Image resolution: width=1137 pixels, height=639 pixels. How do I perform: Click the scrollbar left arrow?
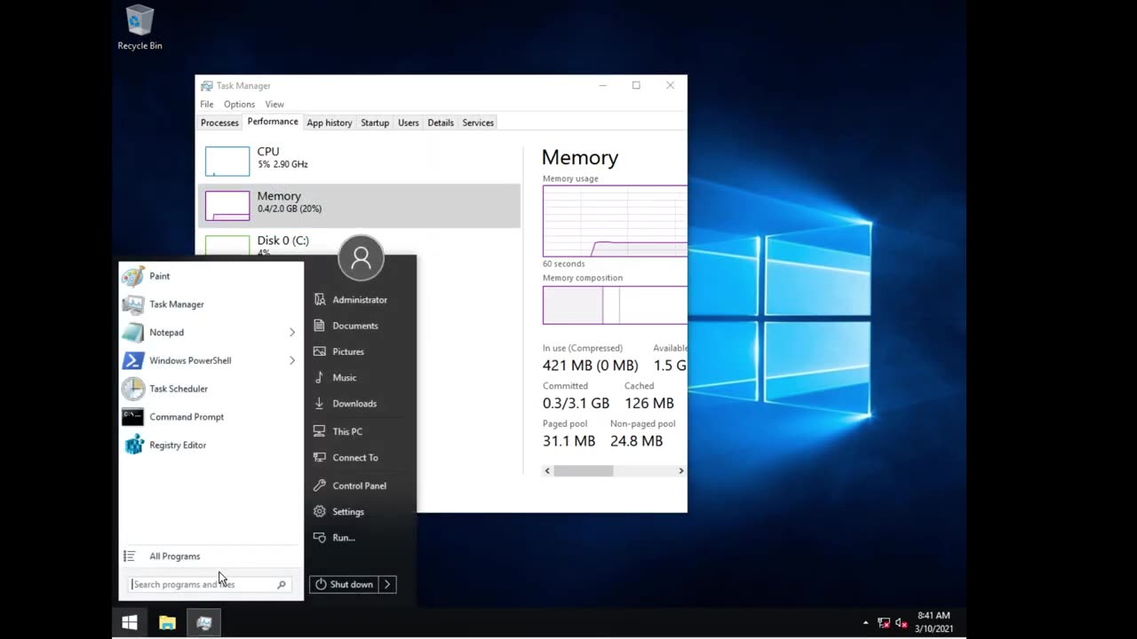547,470
